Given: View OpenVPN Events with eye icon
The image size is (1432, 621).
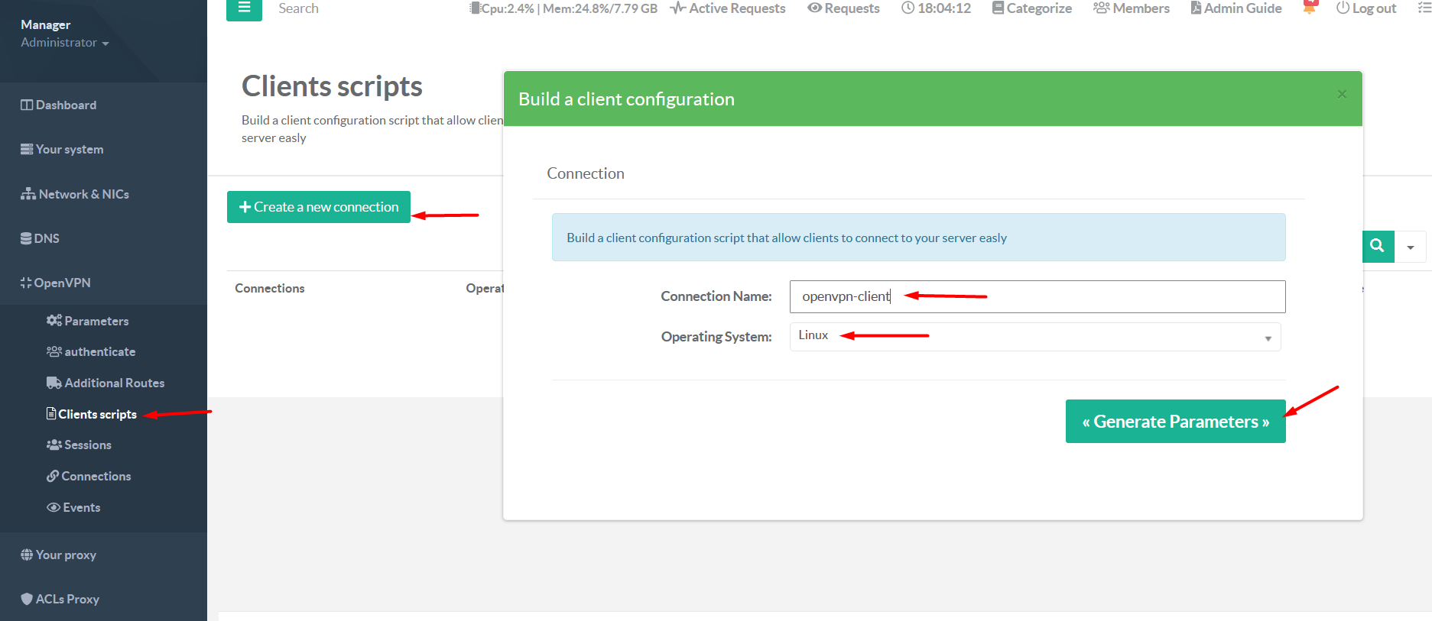Looking at the screenshot, I should click(73, 507).
